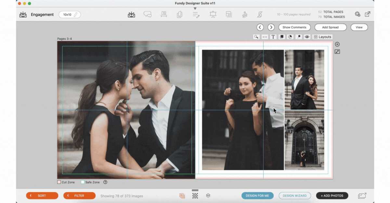This screenshot has width=390, height=203.
Task: Click the plus circle beside the spread
Action: (x=337, y=44)
